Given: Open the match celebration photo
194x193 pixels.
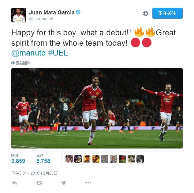Looking at the screenshot, I should tap(97, 108).
